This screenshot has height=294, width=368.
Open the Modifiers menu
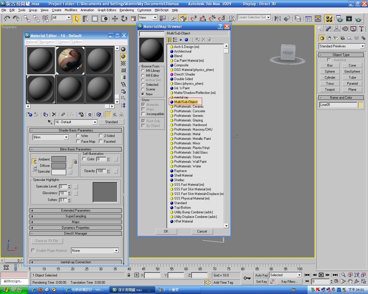click(x=71, y=10)
